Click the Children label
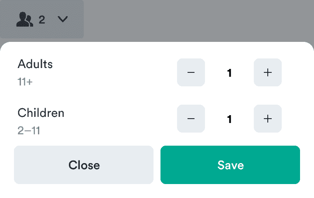Image resolution: width=314 pixels, height=198 pixels. [x=41, y=113]
